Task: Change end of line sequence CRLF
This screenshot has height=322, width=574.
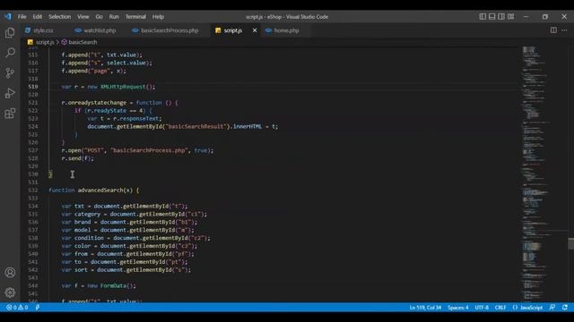Action: (x=500, y=308)
